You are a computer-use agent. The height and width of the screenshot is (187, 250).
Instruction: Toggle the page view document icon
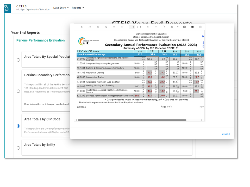click(164, 27)
